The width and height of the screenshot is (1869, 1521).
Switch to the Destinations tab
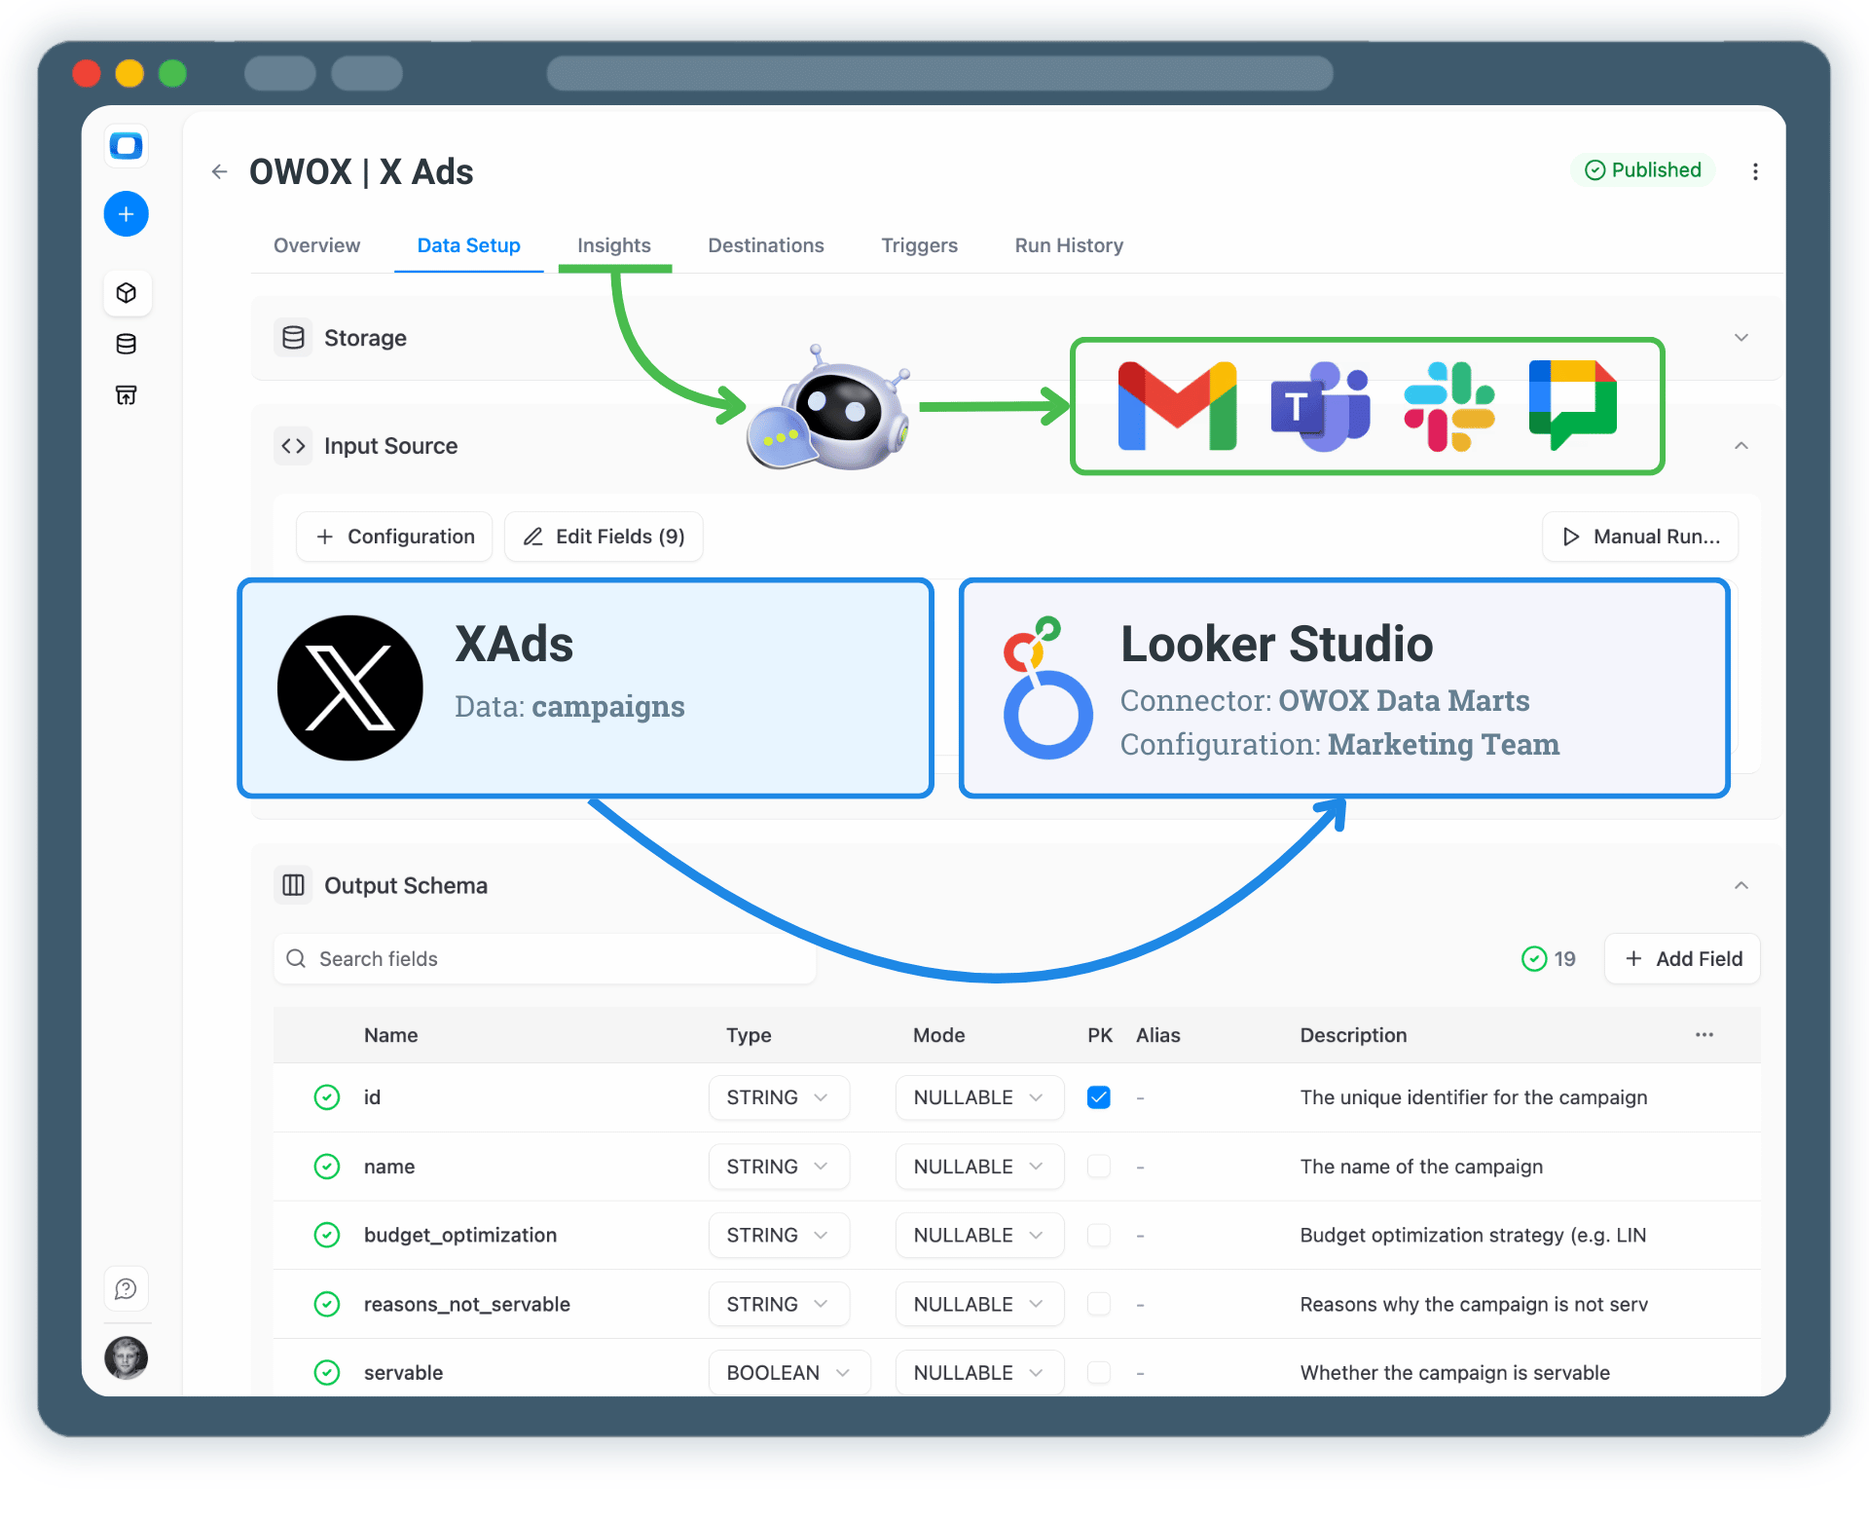coord(765,245)
